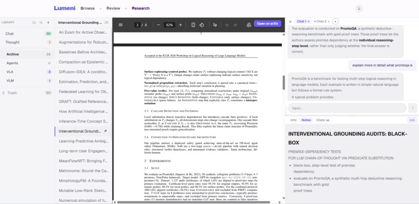The width and height of the screenshot is (419, 204).
Task: Activate the PDF highlight annotation tool
Action: [215, 25]
